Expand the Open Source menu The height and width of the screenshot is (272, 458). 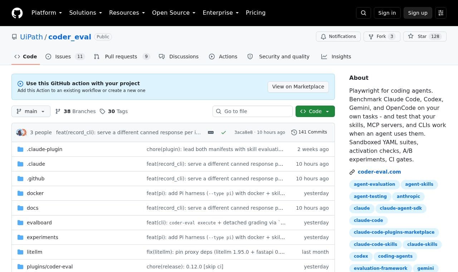pyautogui.click(x=174, y=13)
